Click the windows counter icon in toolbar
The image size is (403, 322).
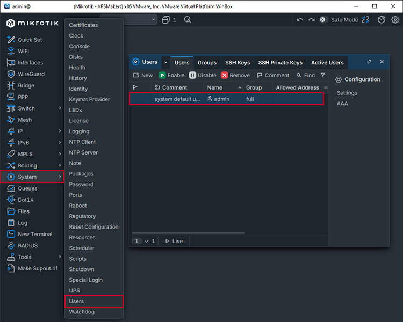166,20
